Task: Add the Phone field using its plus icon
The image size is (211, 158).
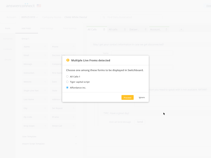Action: pyautogui.click(x=73, y=47)
